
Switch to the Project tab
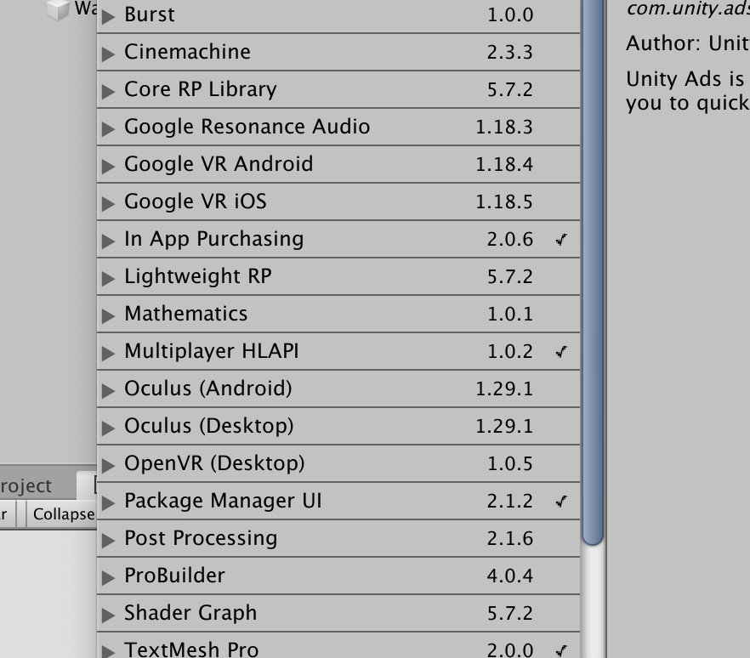26,486
